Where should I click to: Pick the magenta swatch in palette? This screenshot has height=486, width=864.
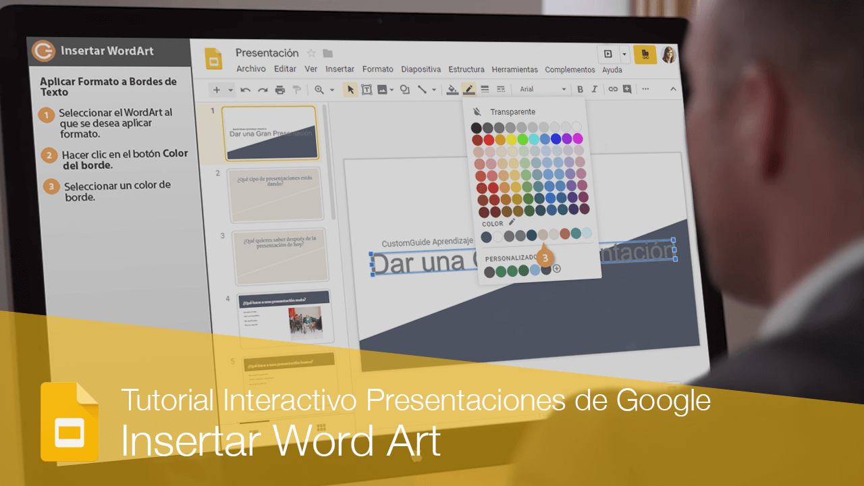click(577, 138)
